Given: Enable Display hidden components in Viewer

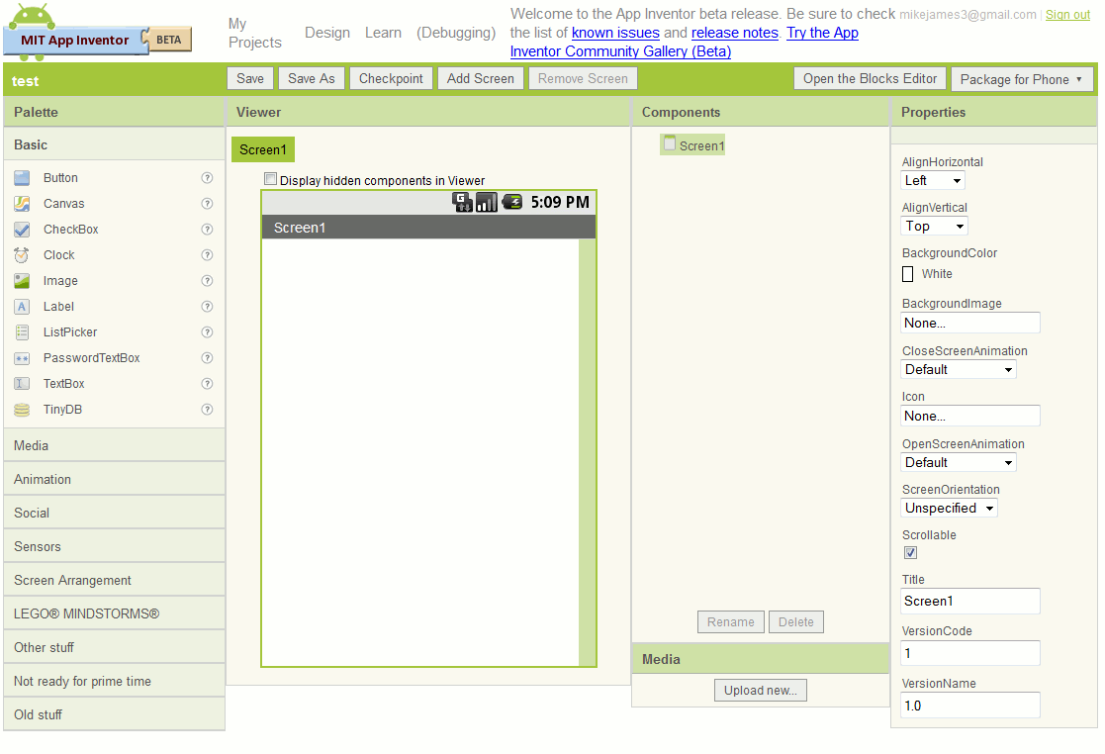Looking at the screenshot, I should pyautogui.click(x=271, y=179).
